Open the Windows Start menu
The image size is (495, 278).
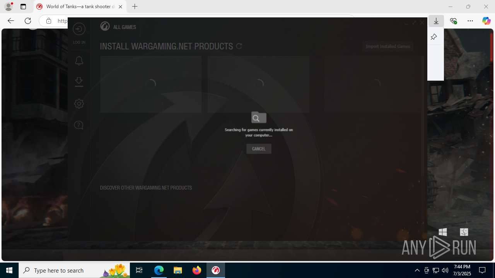9,270
